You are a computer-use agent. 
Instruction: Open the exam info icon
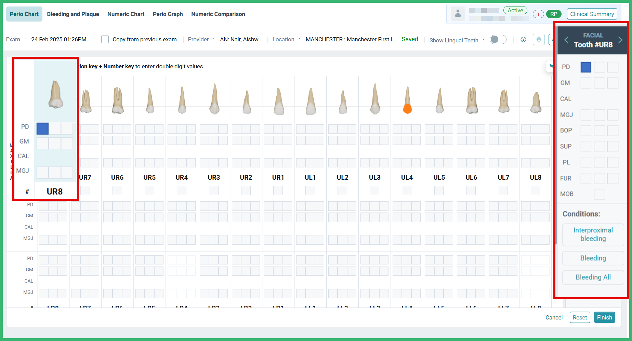pyautogui.click(x=523, y=40)
